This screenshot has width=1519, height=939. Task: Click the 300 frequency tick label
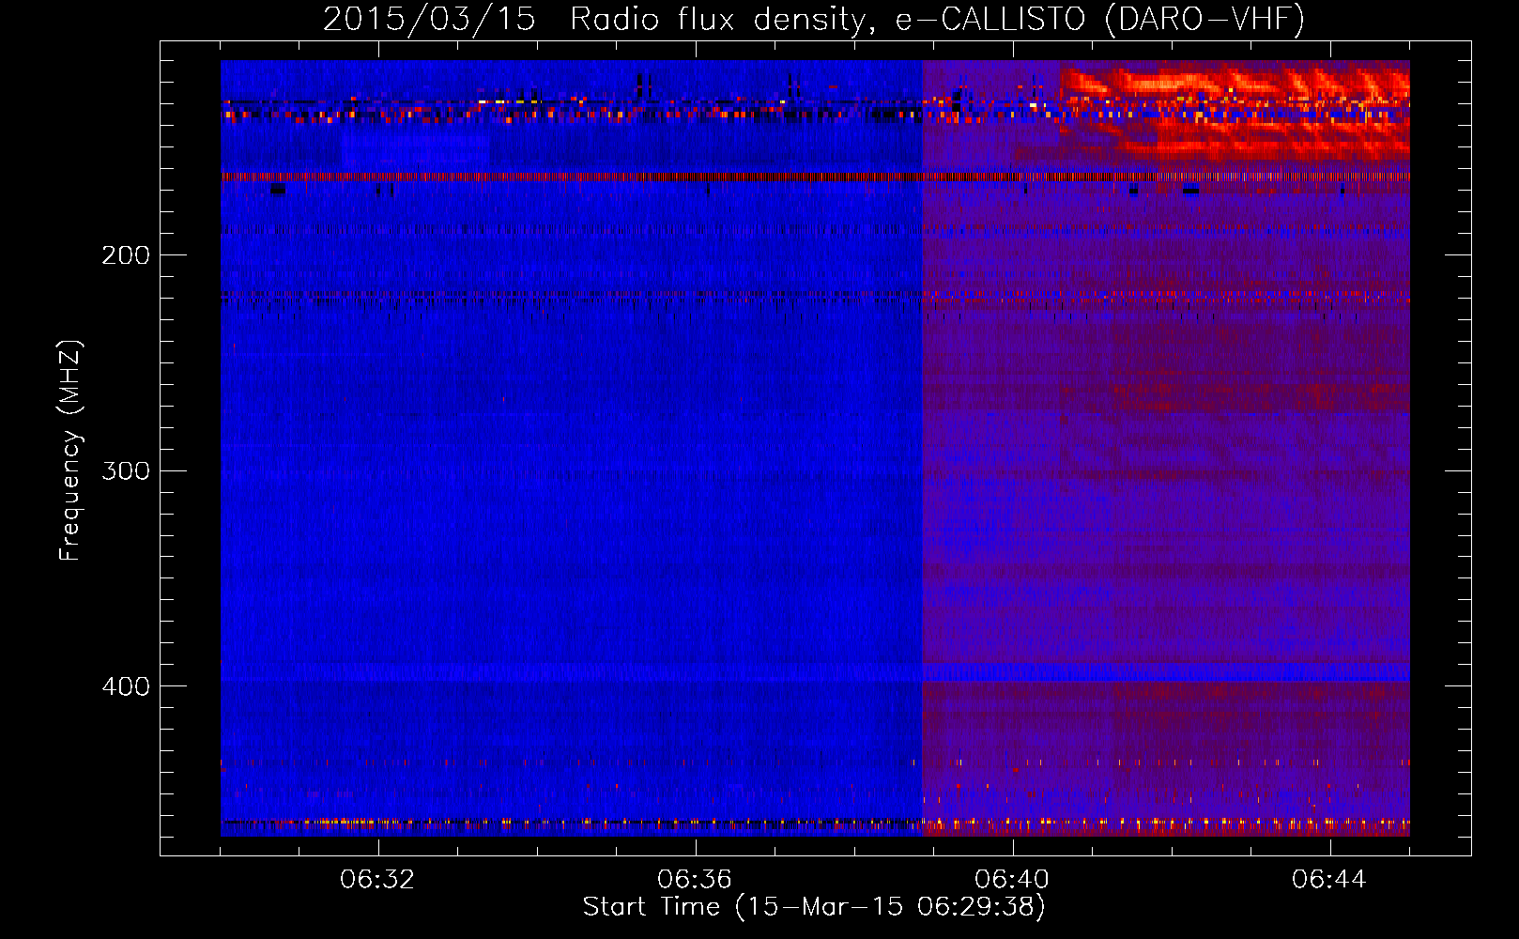click(x=126, y=470)
